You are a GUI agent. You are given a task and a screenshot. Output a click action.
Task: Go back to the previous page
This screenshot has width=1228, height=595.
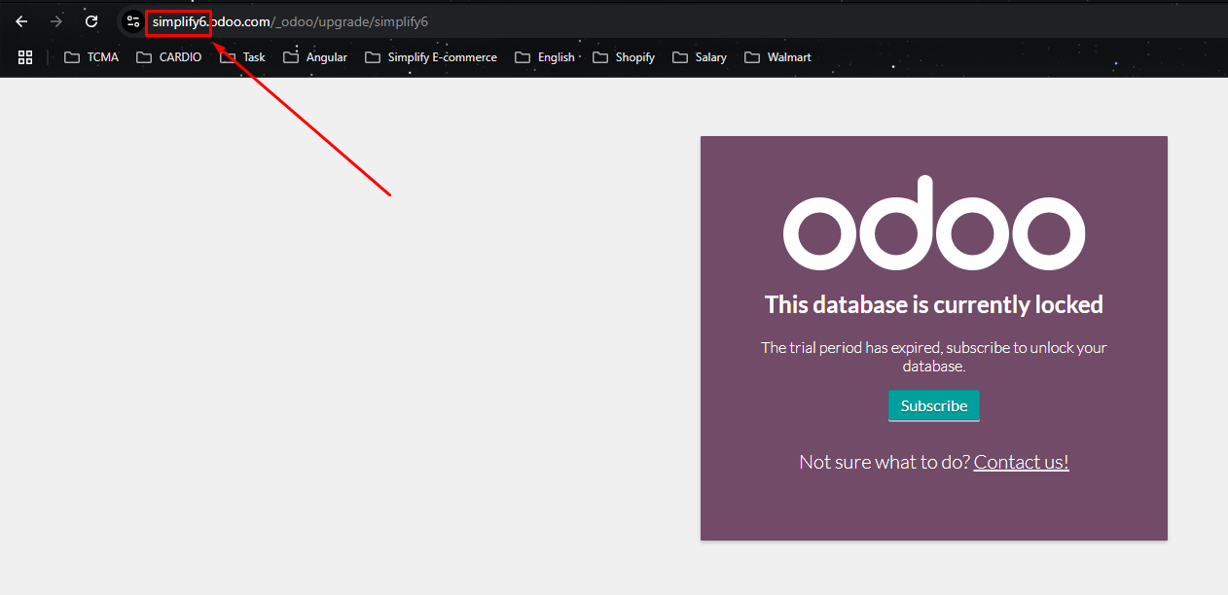pyautogui.click(x=21, y=21)
